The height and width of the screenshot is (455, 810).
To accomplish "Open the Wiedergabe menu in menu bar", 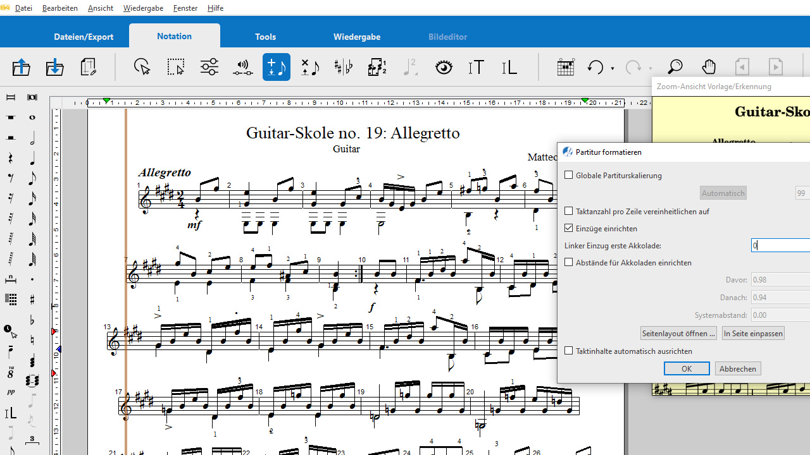I will 143,8.
